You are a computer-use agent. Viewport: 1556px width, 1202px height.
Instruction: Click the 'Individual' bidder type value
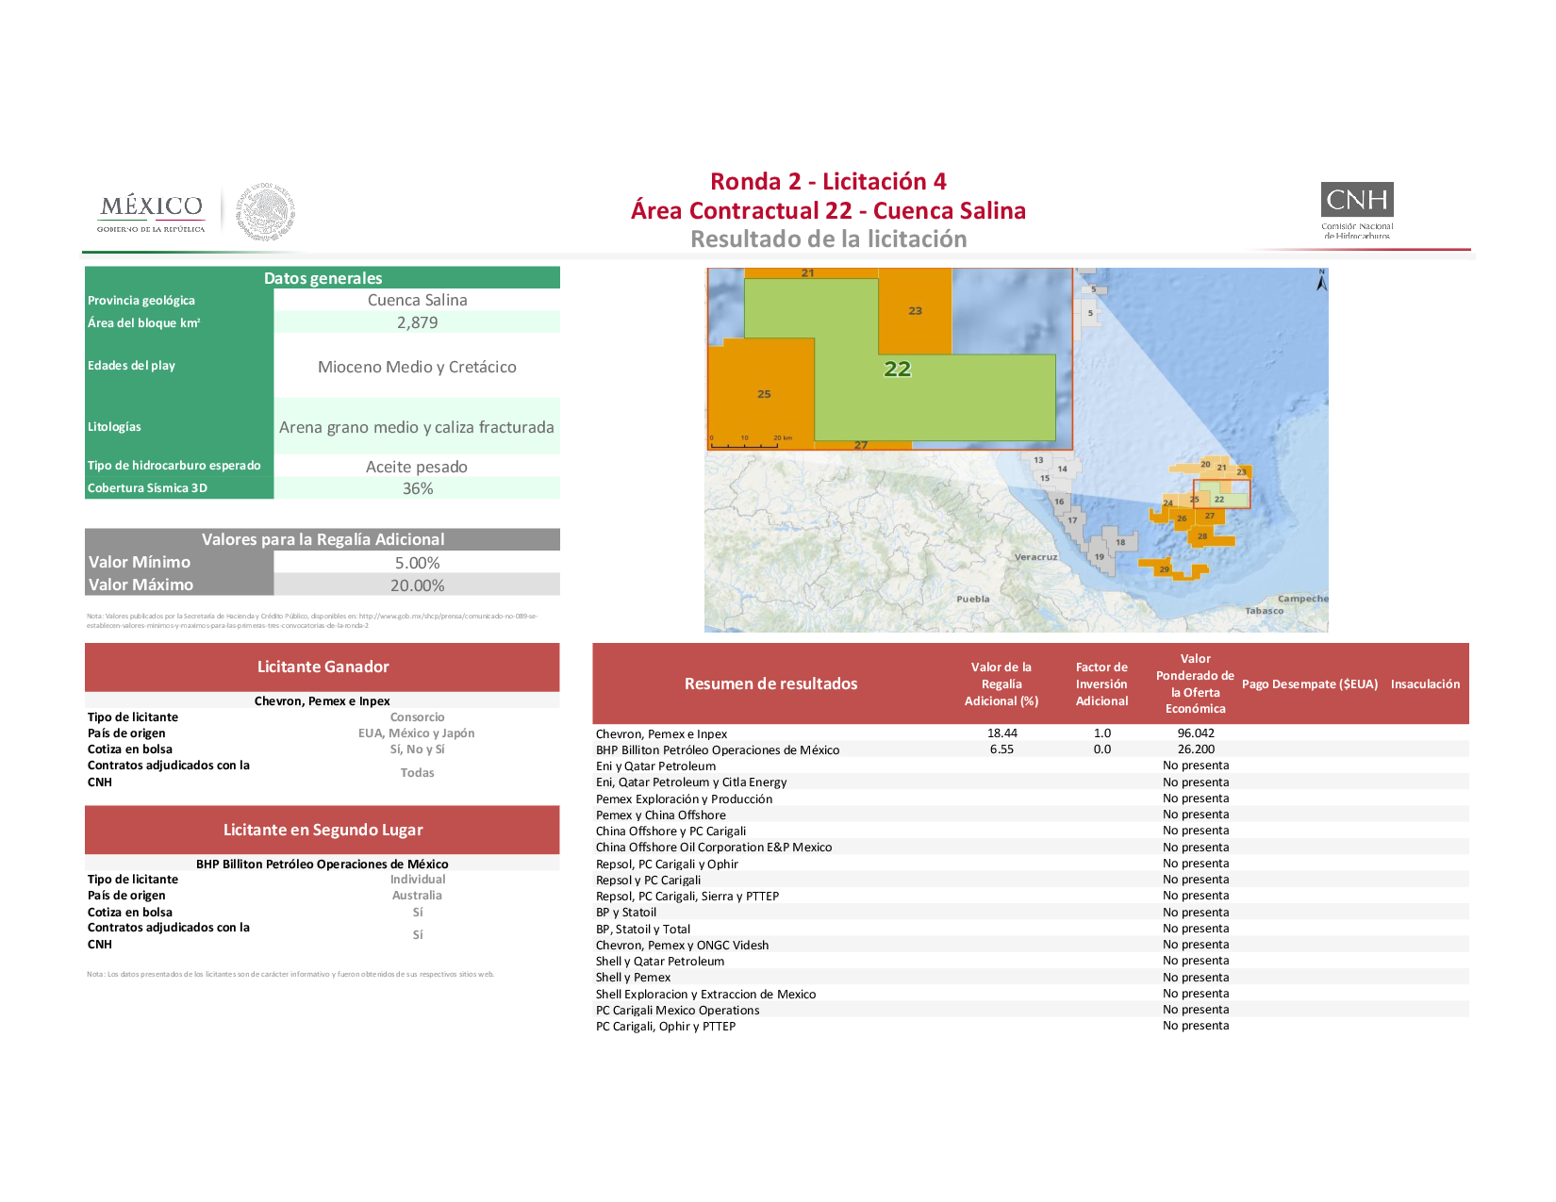417,880
